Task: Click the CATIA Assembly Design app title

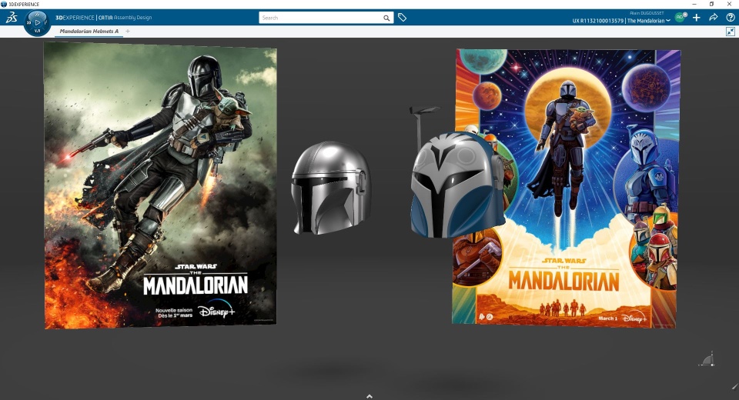Action: click(125, 18)
